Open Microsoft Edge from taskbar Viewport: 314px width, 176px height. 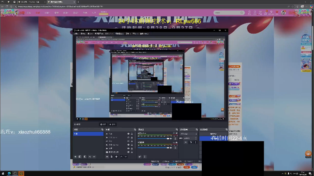pos(9,174)
